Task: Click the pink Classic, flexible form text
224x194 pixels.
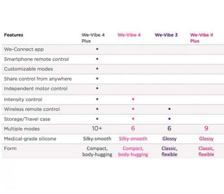Action: coord(206,151)
